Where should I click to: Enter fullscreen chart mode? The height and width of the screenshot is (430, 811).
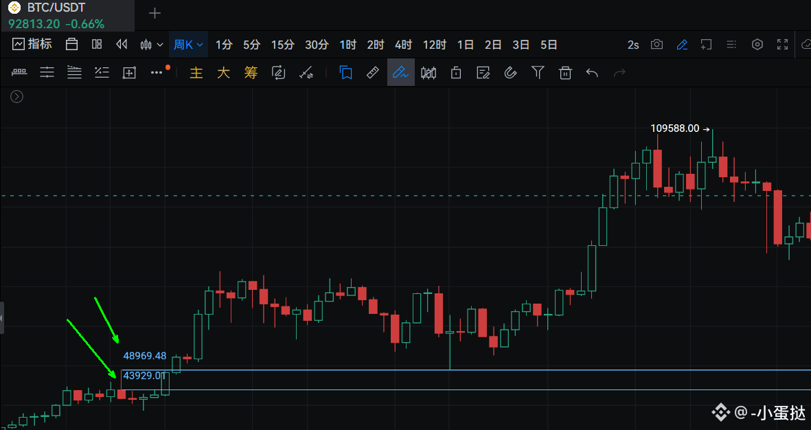point(782,45)
